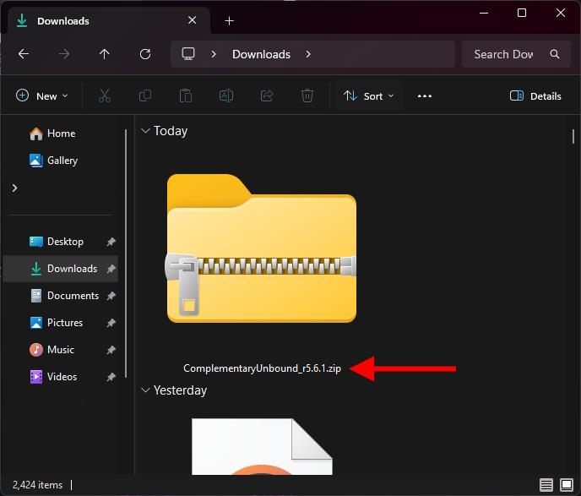Viewport: 581px width, 496px height.
Task: Click the Rename icon in toolbar
Action: tap(226, 96)
